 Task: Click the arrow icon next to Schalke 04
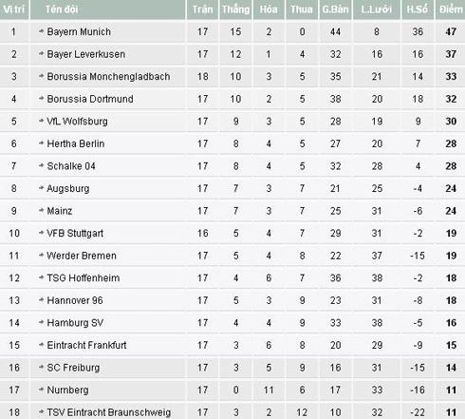[x=41, y=165]
